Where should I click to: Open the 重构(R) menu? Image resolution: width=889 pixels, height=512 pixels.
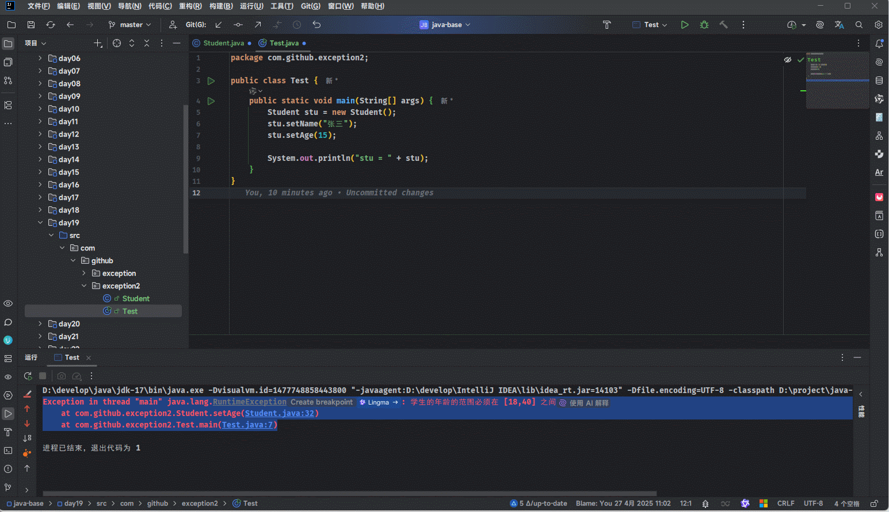(190, 6)
